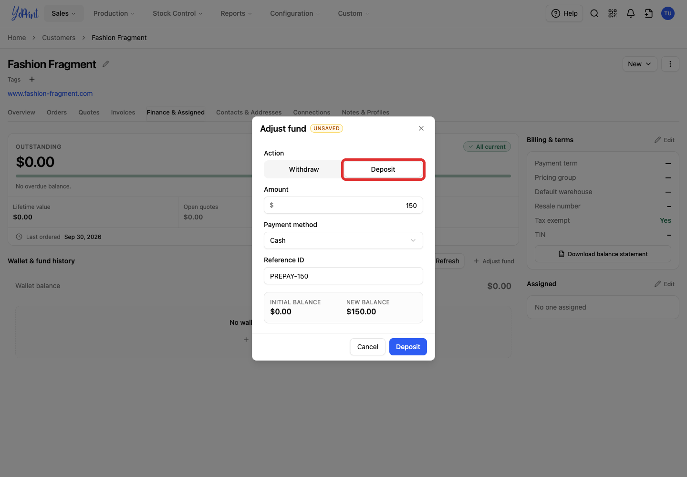Screen dimensions: 687x477
Task: Expand the Configuration menu
Action: tap(295, 13)
